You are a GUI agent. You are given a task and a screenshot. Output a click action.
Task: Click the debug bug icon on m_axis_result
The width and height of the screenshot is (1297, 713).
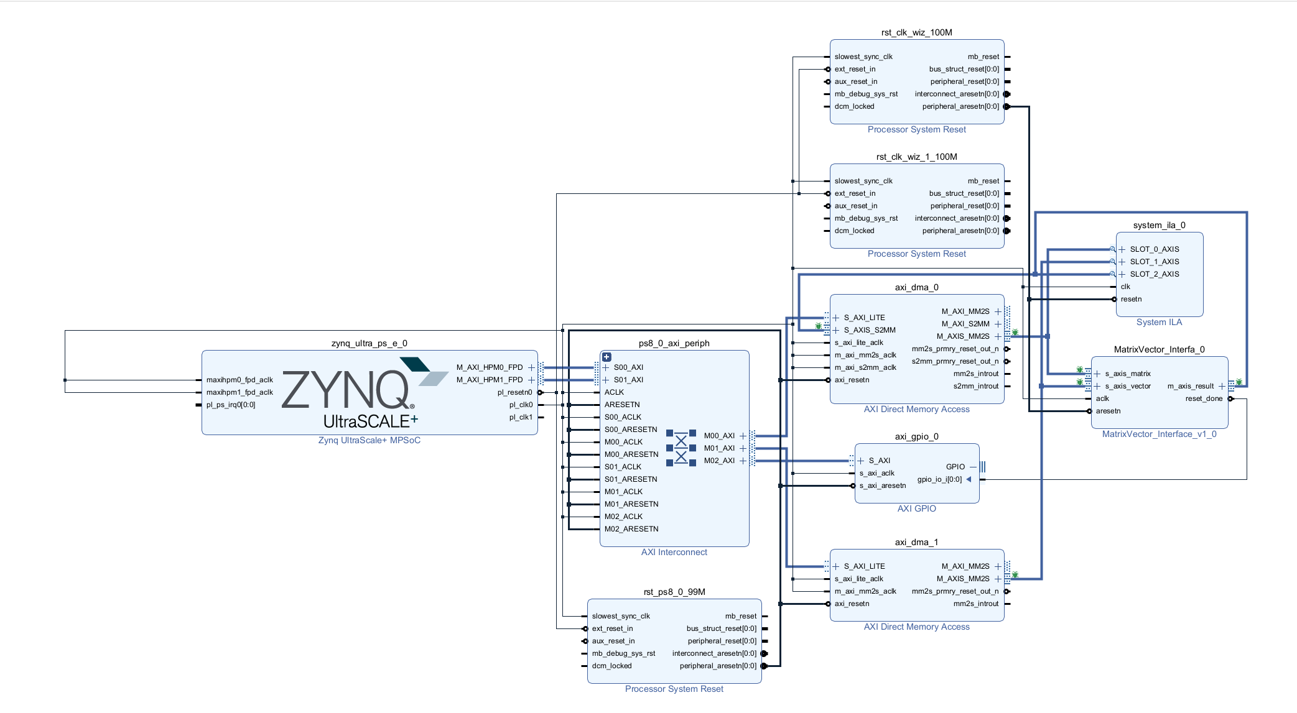[x=1239, y=382]
